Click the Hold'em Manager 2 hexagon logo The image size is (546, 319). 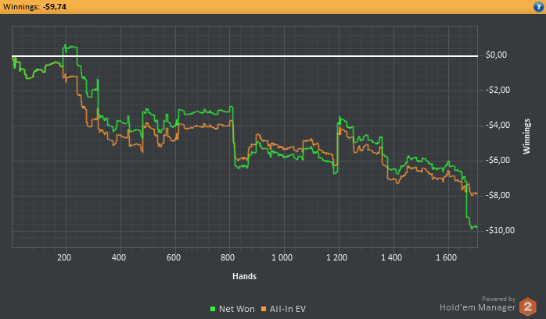[x=527, y=307]
